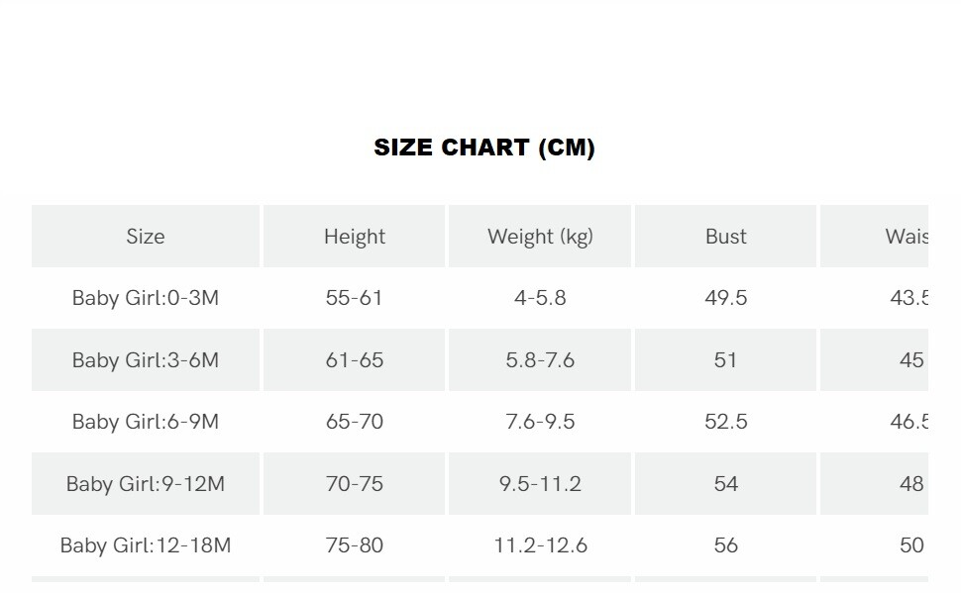The image size is (961, 593).
Task: Select the 7.6-9.5 weight cell
Action: tap(540, 422)
